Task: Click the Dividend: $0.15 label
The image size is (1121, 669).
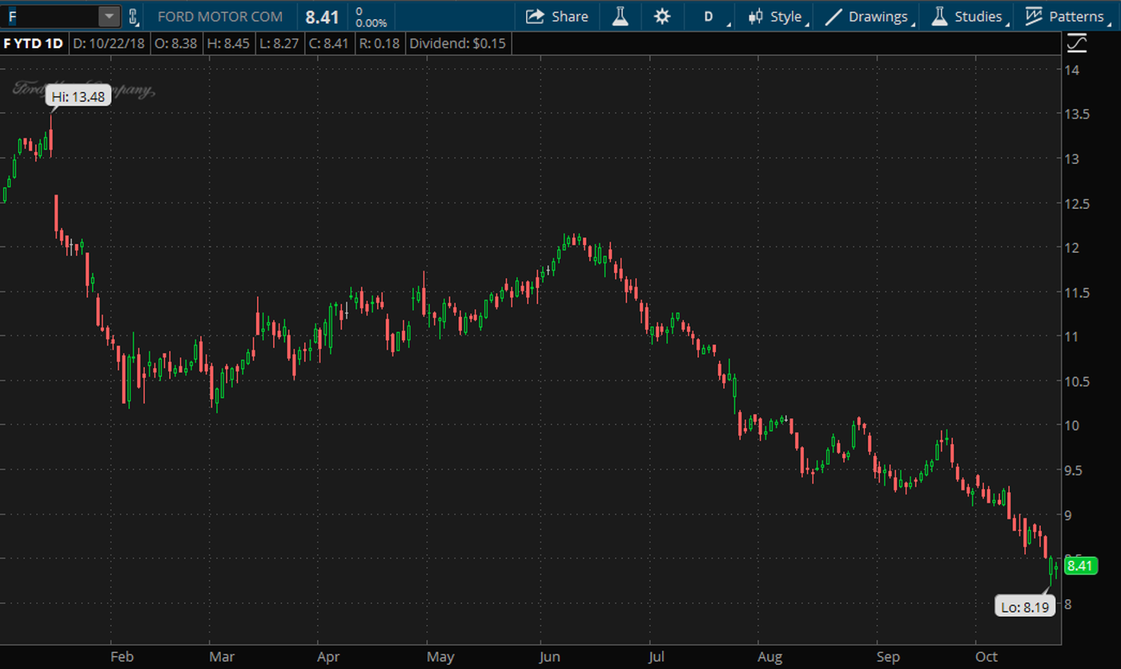Action: pyautogui.click(x=457, y=44)
